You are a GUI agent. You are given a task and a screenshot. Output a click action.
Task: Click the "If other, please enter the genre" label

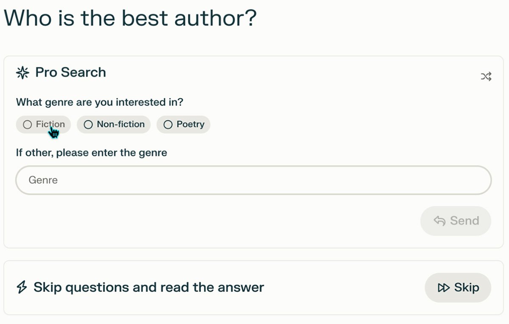[92, 152]
